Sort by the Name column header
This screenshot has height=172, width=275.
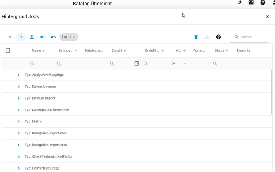tap(37, 50)
